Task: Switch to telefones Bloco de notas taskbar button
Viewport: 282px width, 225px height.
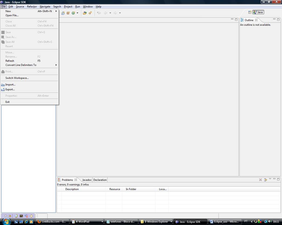Action: point(121,222)
